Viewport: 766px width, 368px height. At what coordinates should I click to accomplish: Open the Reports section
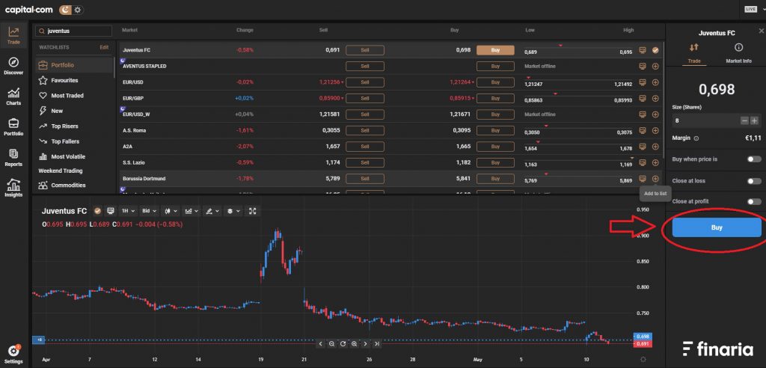pyautogui.click(x=13, y=157)
